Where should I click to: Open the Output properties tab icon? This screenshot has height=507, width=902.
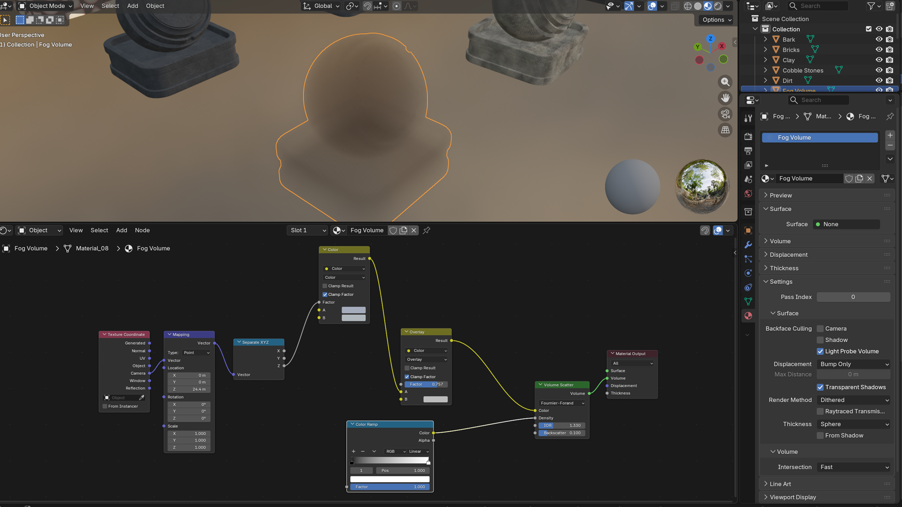pos(748,151)
